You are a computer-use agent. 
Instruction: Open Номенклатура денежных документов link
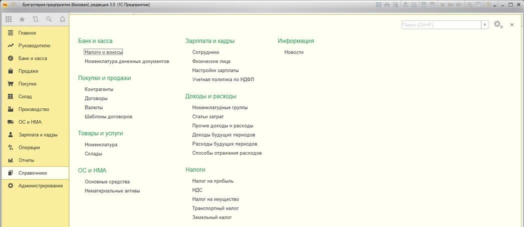[127, 61]
